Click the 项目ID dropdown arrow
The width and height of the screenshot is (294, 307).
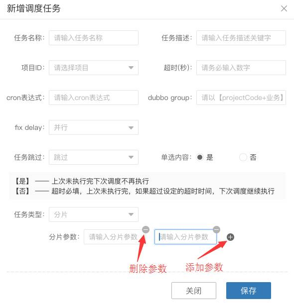click(131, 68)
